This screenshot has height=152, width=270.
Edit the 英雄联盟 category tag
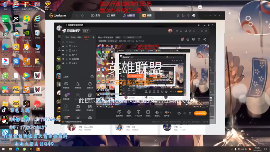tap(107, 41)
